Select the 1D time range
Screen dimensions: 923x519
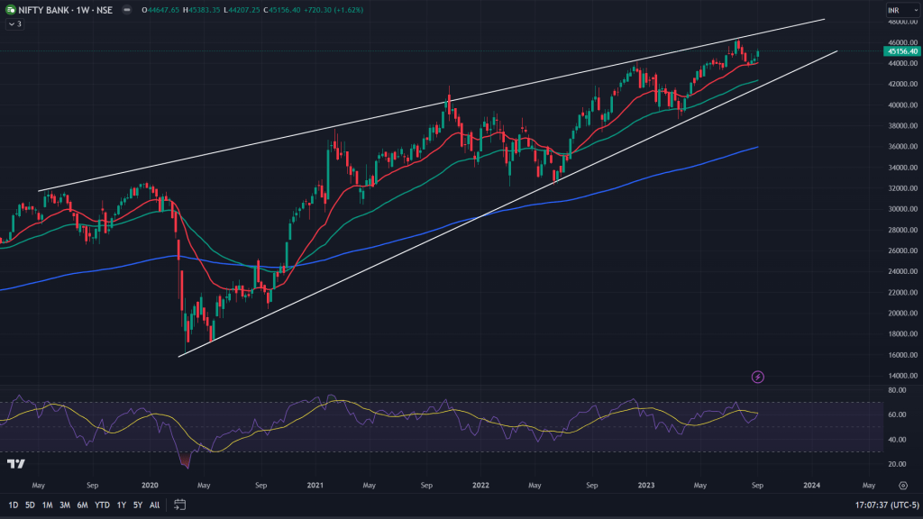tap(14, 505)
